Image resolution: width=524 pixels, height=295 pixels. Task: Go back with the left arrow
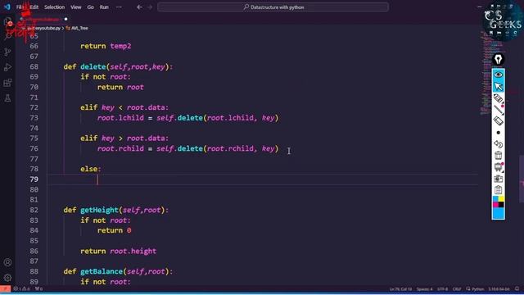tap(139, 7)
